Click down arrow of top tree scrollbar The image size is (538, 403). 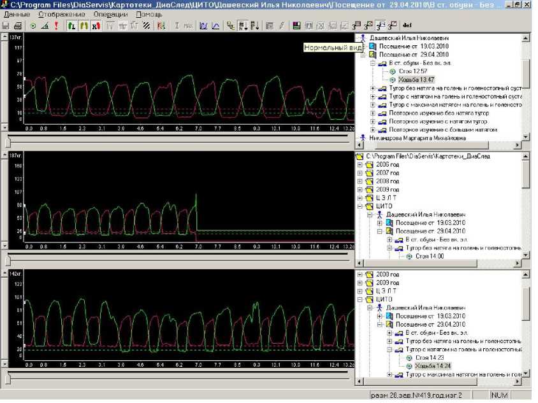point(526,136)
